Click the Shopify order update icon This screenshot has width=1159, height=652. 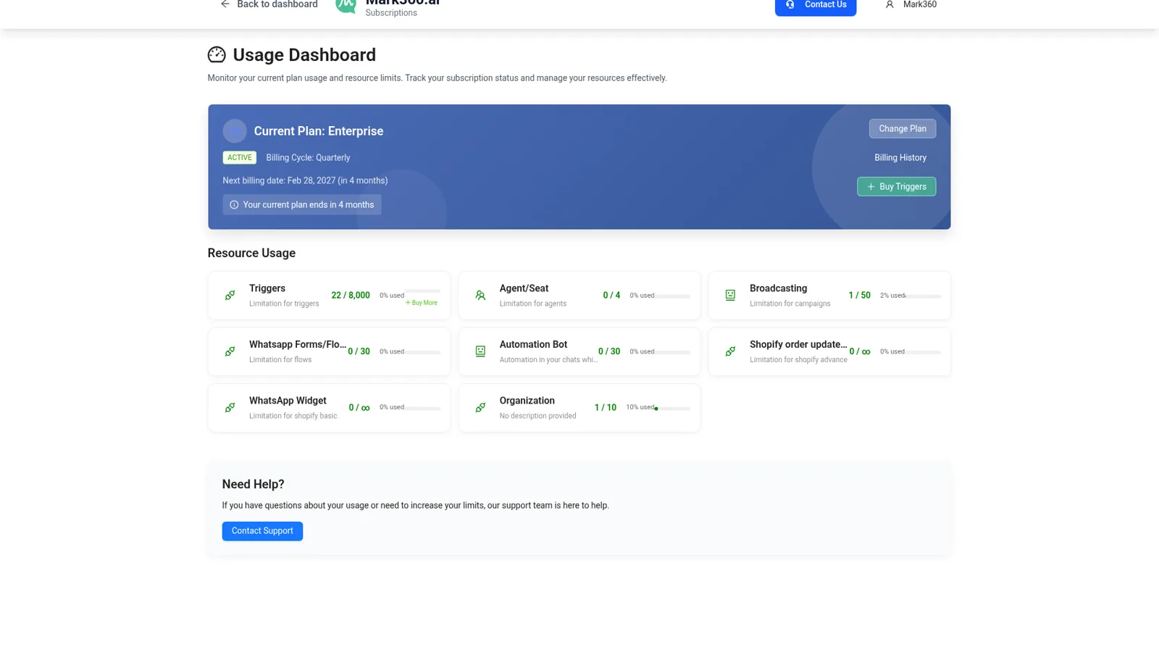point(730,351)
